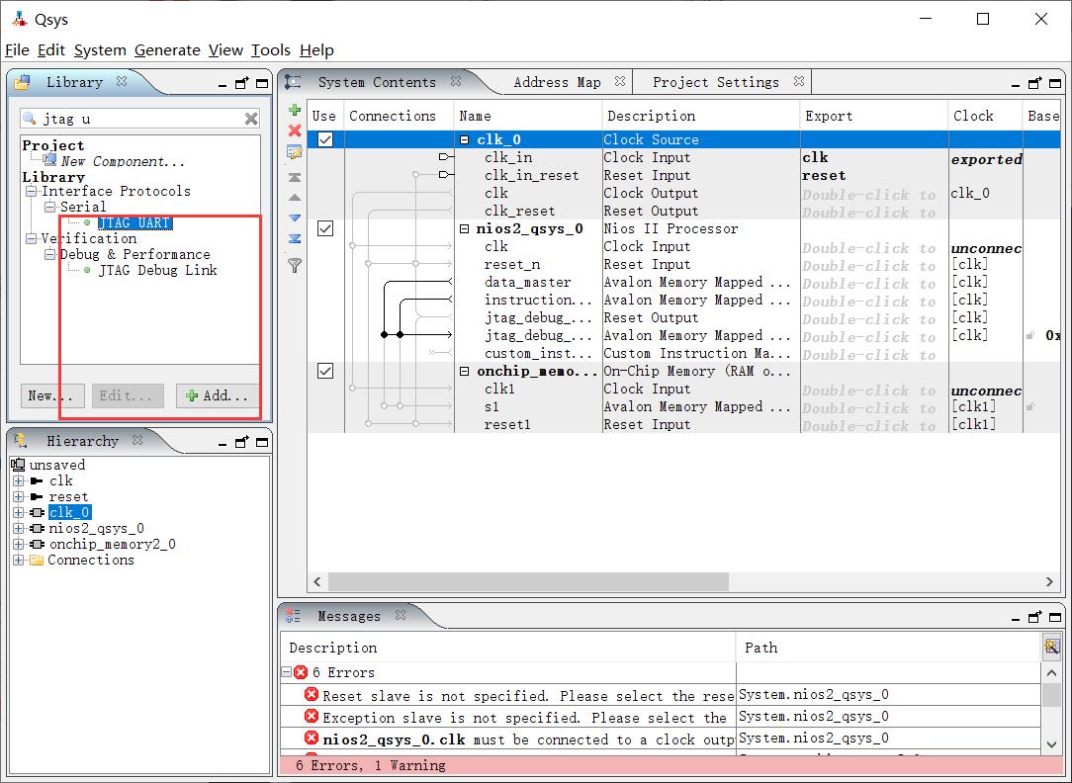
Task: Select JTAG UART in the library tree
Action: coord(134,222)
